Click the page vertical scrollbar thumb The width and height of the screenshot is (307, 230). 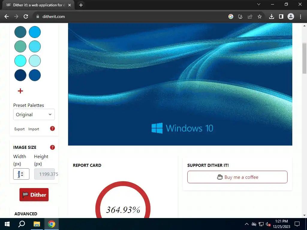tap(304, 58)
